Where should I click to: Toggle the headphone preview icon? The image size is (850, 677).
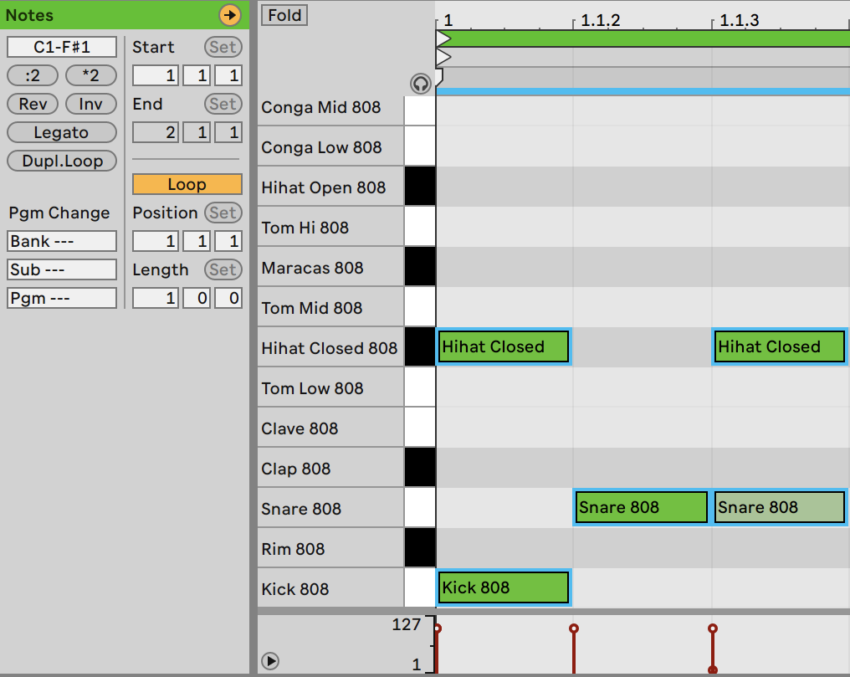pos(421,84)
